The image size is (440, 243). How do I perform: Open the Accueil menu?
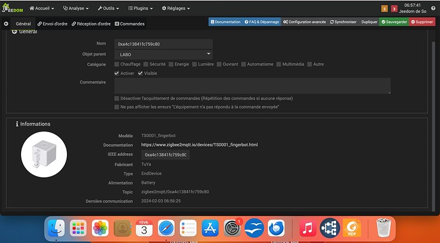pos(42,8)
